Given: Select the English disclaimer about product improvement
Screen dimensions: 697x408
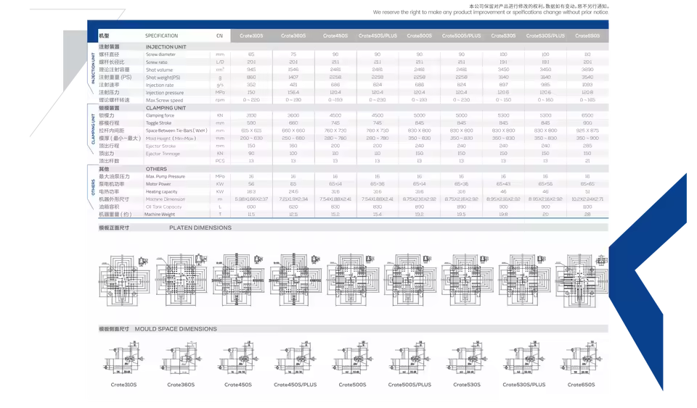Looking at the screenshot, I should tap(490, 12).
